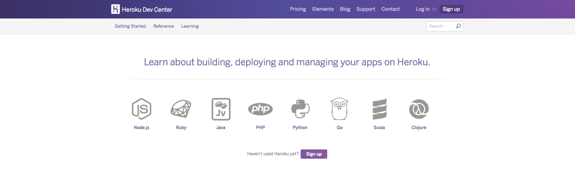Visit the Go text label link
The image size is (575, 175).
(340, 128)
